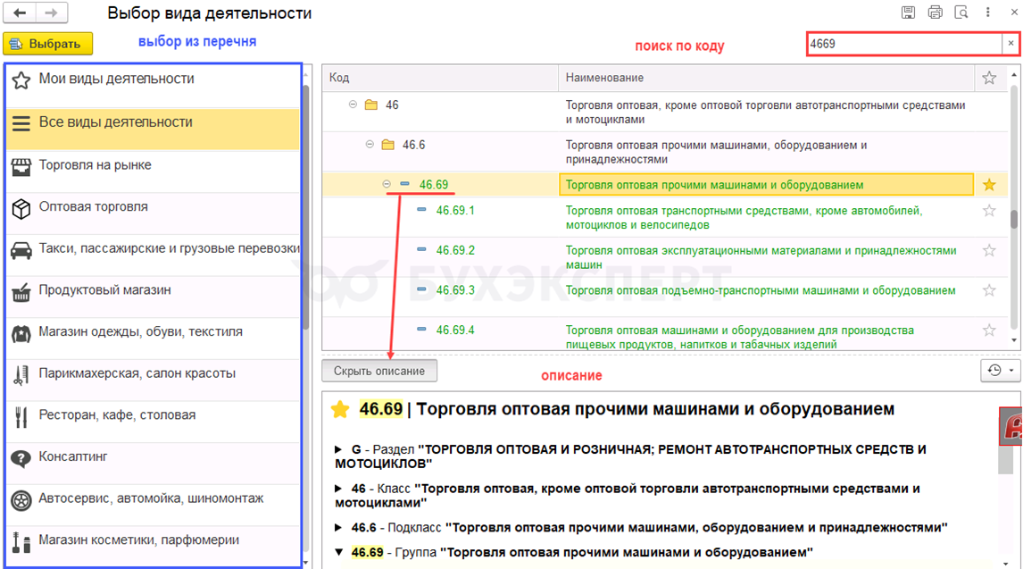The width and height of the screenshot is (1023, 569).
Task: Select 'Мои виды деятельности' category
Action: [116, 79]
